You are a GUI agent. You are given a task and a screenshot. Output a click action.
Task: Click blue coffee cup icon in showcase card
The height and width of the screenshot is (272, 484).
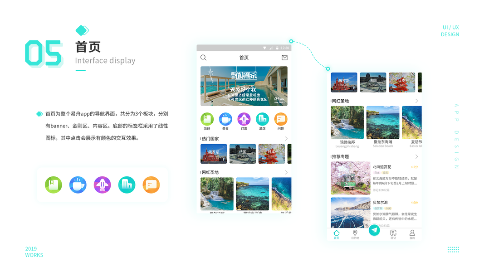pyautogui.click(x=78, y=185)
